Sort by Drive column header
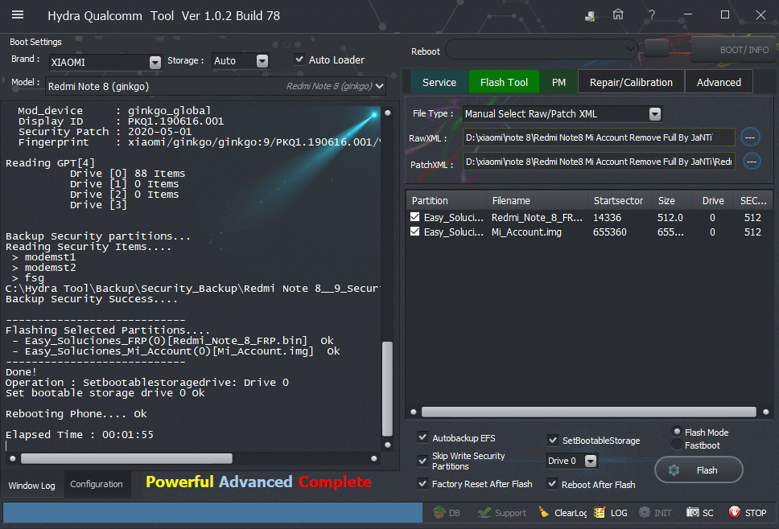 [713, 200]
